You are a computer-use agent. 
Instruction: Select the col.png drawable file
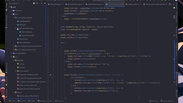(x=21, y=64)
